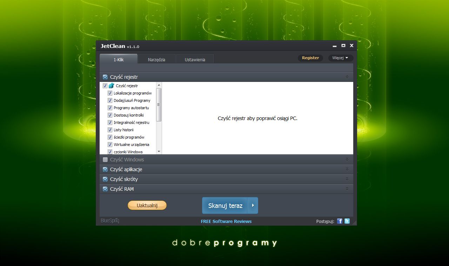The height and width of the screenshot is (266, 449).
Task: Uncheck Integralność rejestru
Action: (x=110, y=122)
